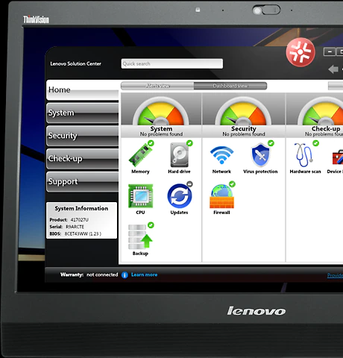Open the CPU chip icon
Screen dimensions: 343x358
pyautogui.click(x=140, y=196)
